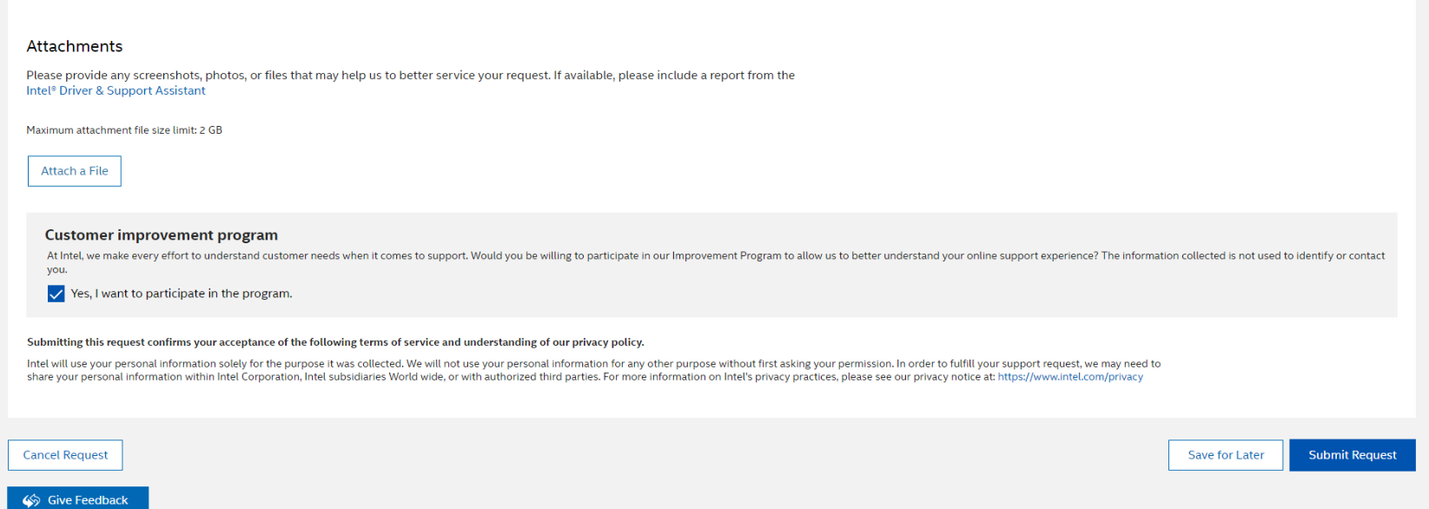This screenshot has height=509, width=1429.
Task: Click the Attachments section heading
Action: point(75,46)
